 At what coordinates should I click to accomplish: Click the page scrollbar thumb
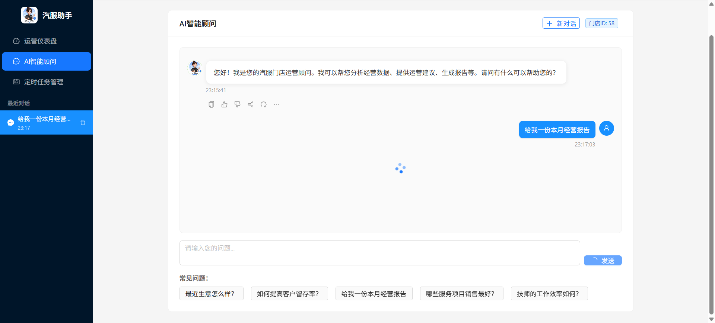pos(711,175)
